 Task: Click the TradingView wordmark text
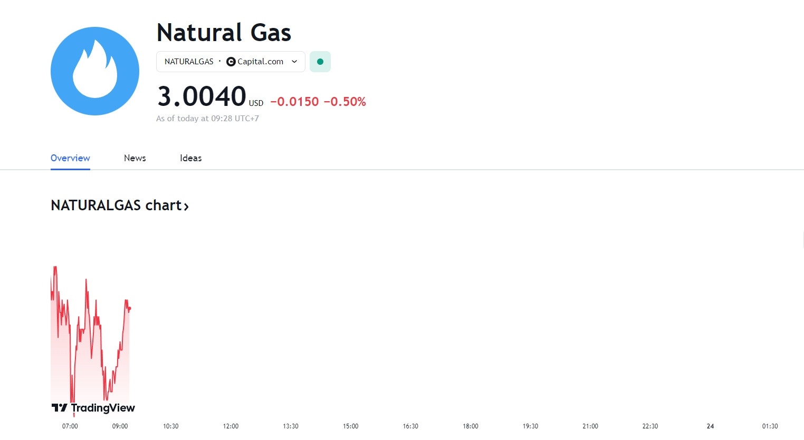point(103,408)
